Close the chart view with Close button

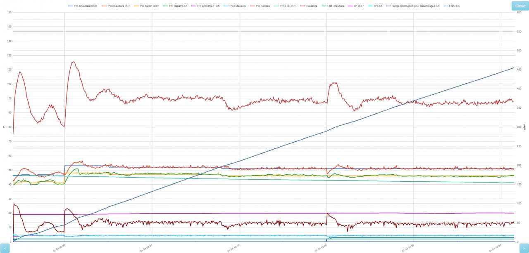520,6
